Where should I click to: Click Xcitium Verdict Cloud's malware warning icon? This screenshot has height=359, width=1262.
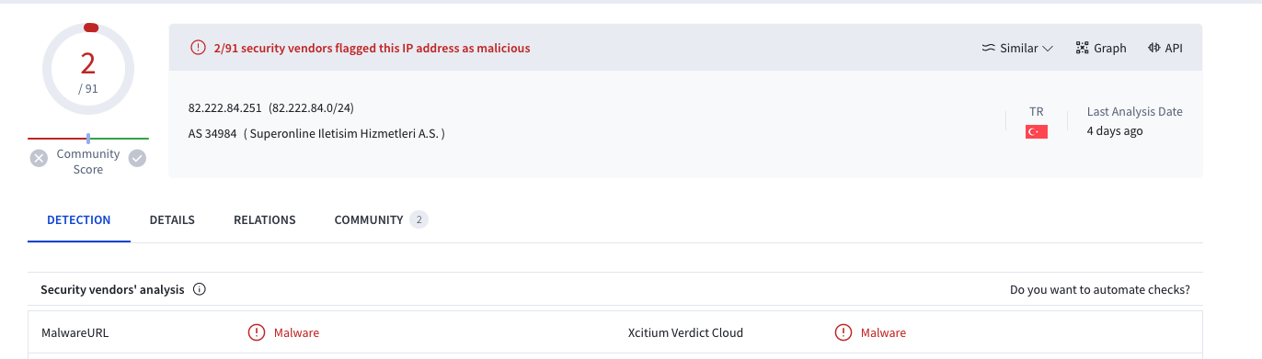[x=843, y=332]
